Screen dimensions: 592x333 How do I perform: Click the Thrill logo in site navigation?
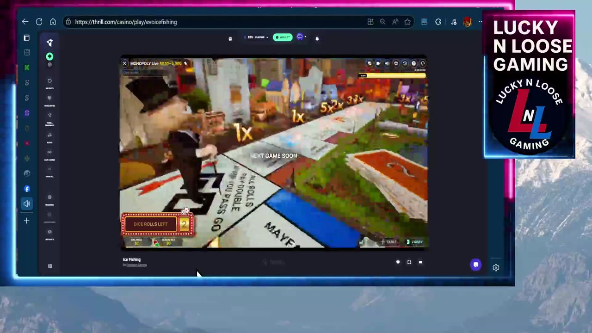pos(49,43)
